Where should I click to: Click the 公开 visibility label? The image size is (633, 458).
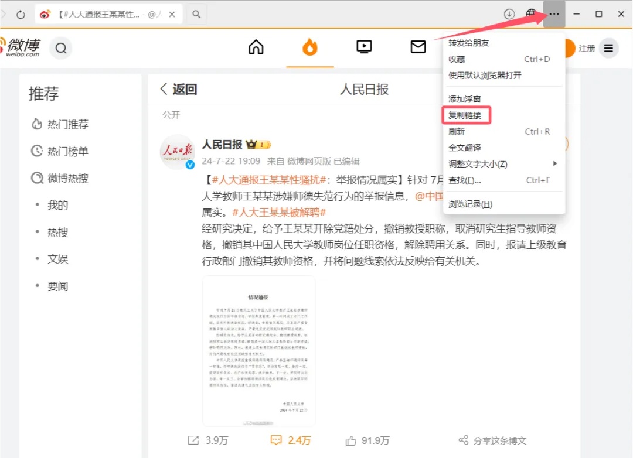(171, 115)
